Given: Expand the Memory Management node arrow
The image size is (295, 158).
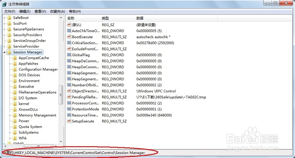Looking at the screenshot, I should coord(10,115).
